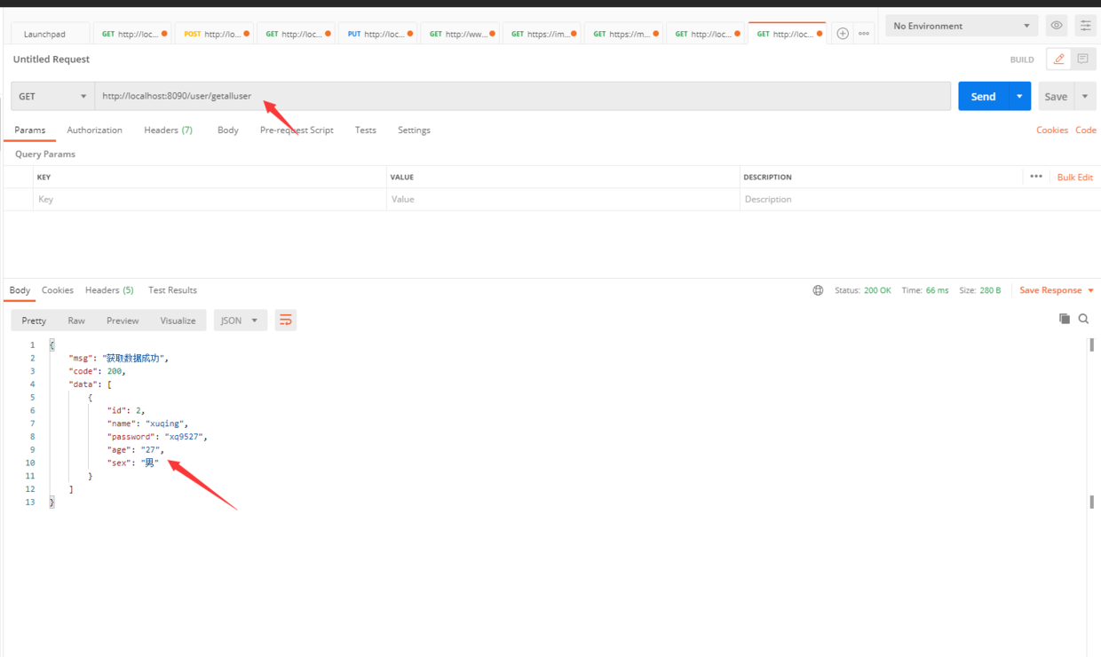The height and width of the screenshot is (657, 1101).
Task: Click line number 13 in the gutter
Action: click(30, 503)
